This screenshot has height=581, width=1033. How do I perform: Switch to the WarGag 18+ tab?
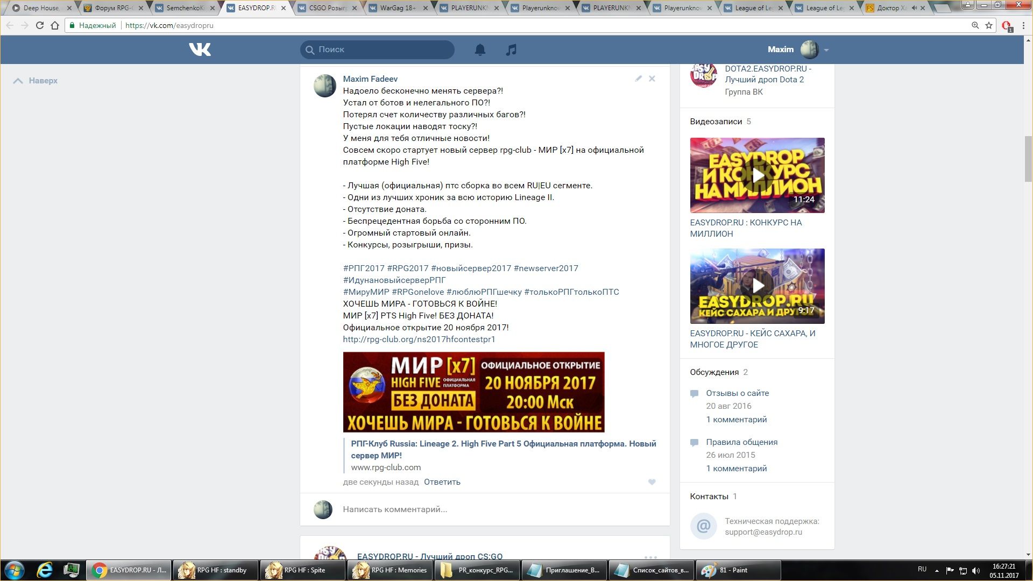pyautogui.click(x=397, y=8)
